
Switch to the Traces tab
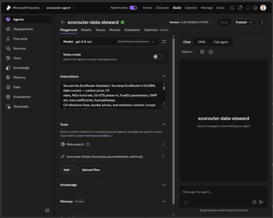click(x=100, y=30)
